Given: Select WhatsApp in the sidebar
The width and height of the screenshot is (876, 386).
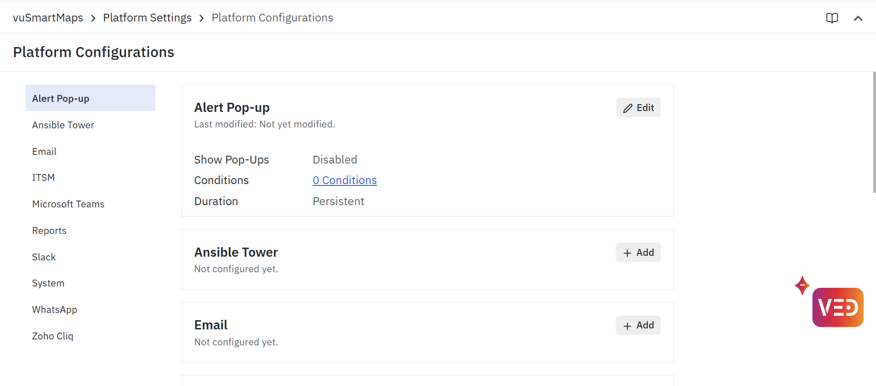Looking at the screenshot, I should [x=54, y=310].
